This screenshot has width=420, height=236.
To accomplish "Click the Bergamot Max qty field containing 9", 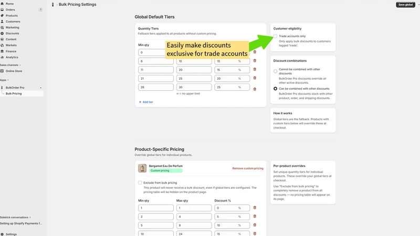I will (194, 226).
